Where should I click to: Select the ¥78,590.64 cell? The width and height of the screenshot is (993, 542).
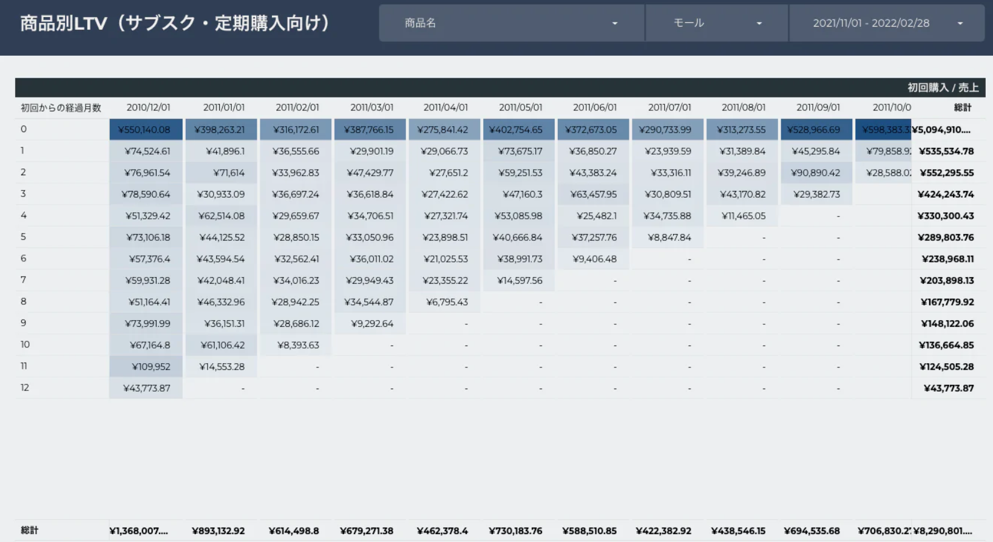[146, 194]
